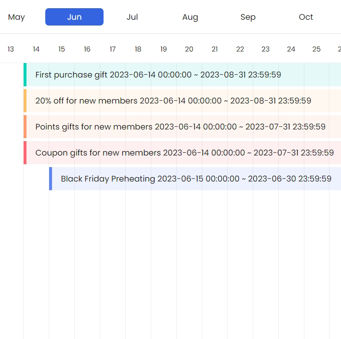This screenshot has height=339, width=341.
Task: Switch to the May month tab
Action: (x=16, y=17)
